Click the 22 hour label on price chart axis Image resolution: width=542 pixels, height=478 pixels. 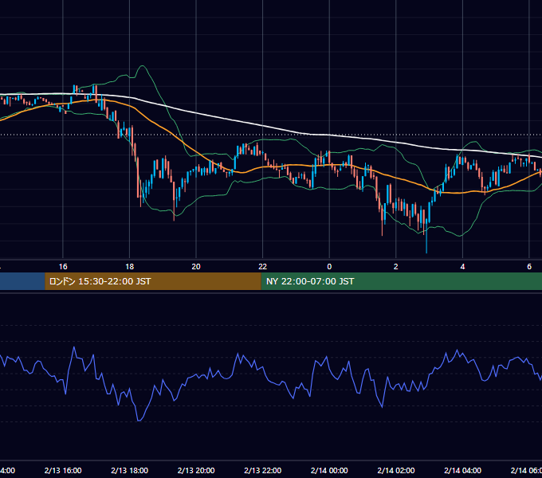click(x=263, y=267)
